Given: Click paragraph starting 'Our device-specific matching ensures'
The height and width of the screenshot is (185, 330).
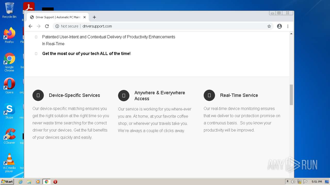Looking at the screenshot, I should point(71,123).
